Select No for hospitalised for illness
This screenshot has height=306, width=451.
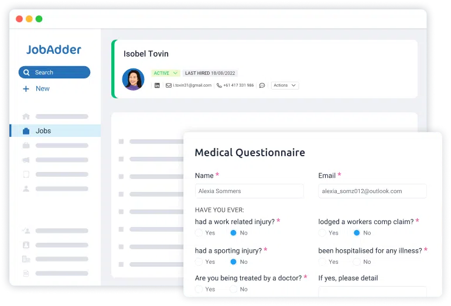[357, 262]
